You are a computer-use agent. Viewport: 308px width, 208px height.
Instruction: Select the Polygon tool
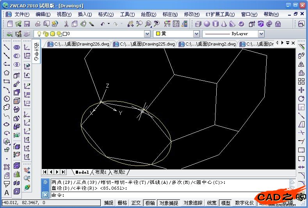pyautogui.click(x=7, y=73)
